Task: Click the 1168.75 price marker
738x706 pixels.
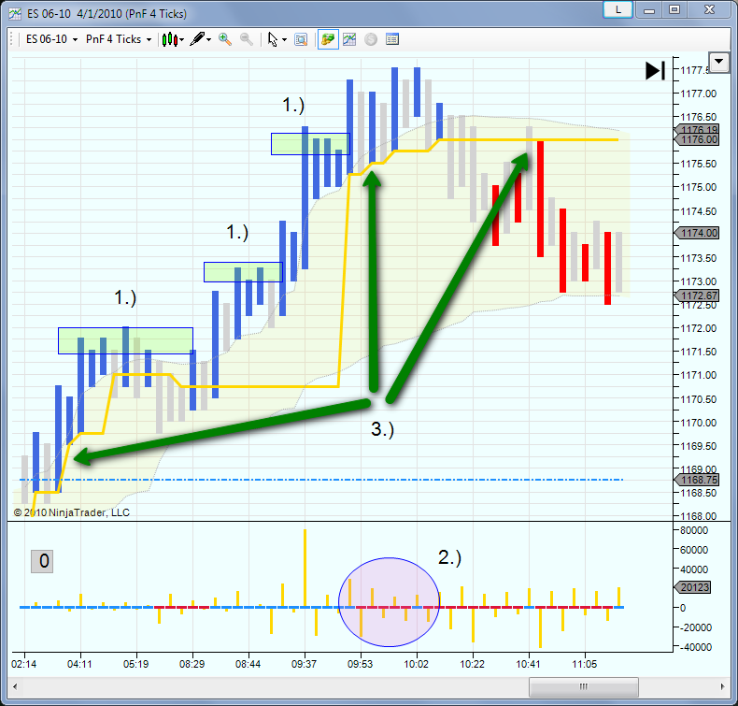Action: coord(697,480)
